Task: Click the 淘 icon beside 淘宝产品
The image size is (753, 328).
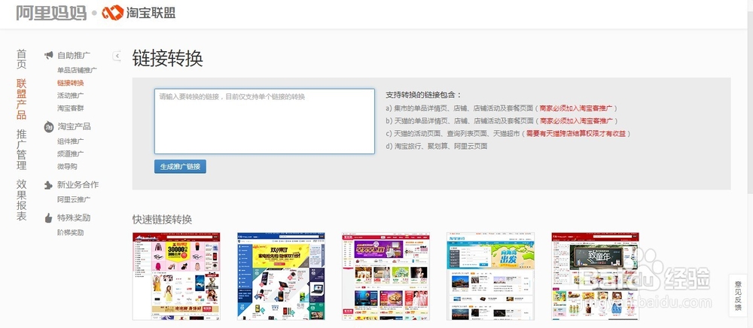Action: (x=48, y=127)
